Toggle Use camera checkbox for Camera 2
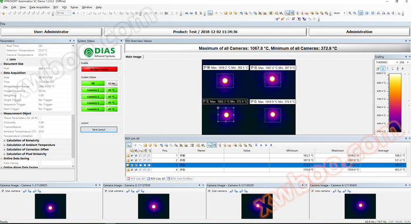The image size is (411, 224). 106,191
